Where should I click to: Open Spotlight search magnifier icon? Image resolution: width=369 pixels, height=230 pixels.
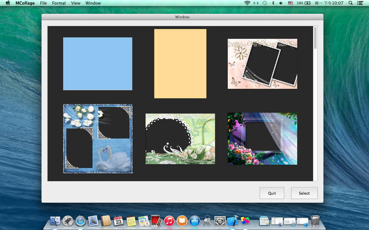pos(351,3)
